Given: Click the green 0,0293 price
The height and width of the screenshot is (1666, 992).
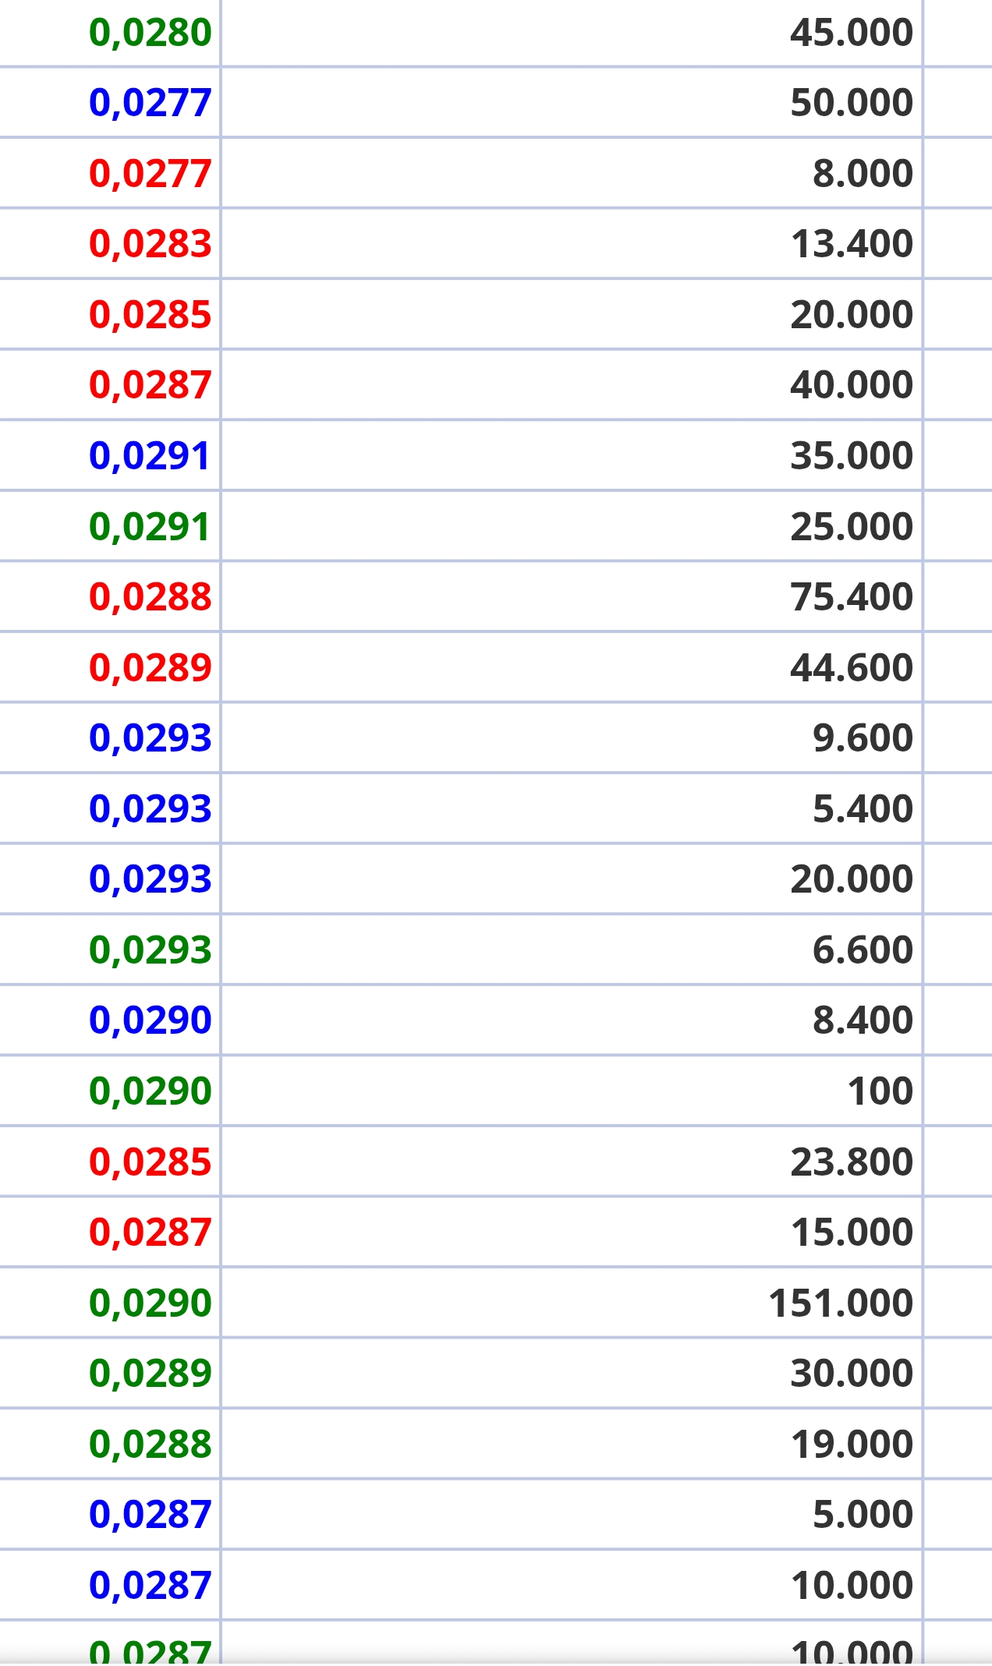Looking at the screenshot, I should click(150, 950).
